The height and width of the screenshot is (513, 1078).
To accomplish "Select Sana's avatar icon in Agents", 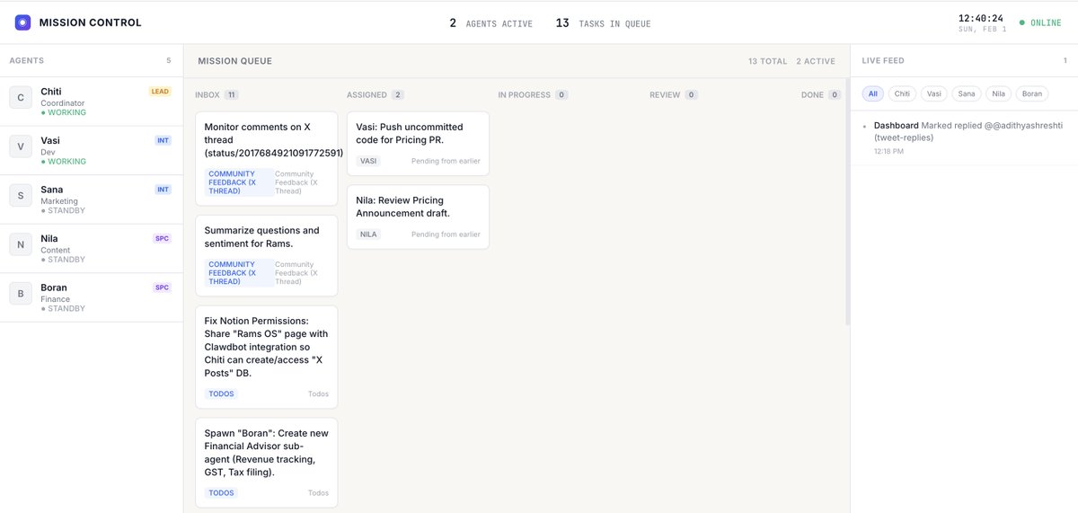I will point(22,196).
